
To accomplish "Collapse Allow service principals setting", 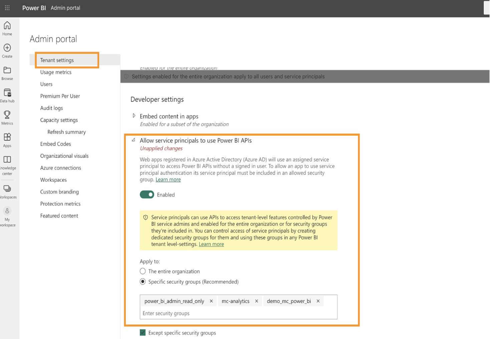I will (x=134, y=140).
